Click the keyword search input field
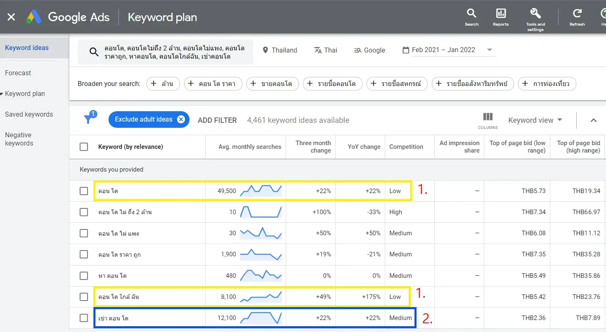Viewport: 606px width, 332px height. coord(165,52)
